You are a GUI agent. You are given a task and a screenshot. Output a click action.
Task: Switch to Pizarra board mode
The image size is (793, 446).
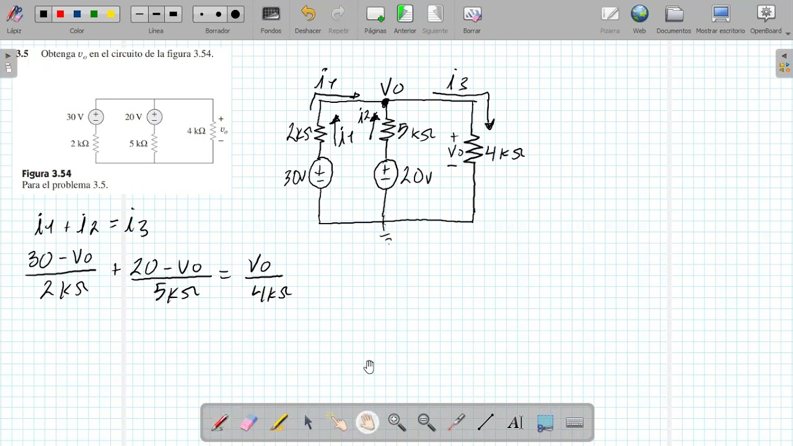pyautogui.click(x=610, y=19)
